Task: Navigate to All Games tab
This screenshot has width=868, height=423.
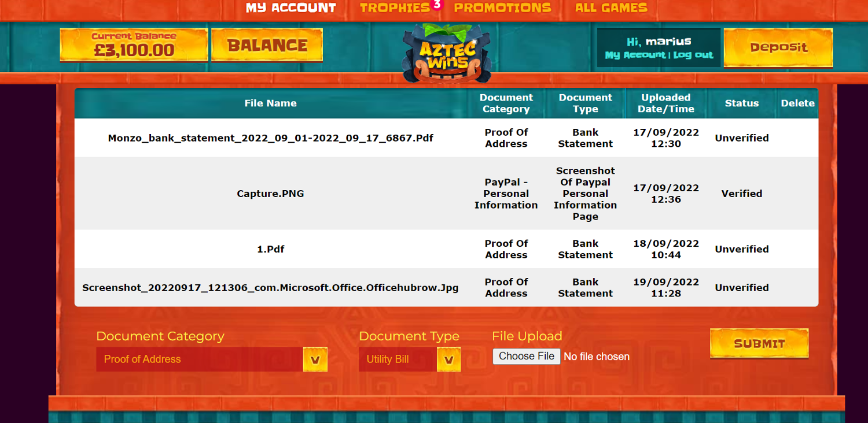Action: click(611, 8)
